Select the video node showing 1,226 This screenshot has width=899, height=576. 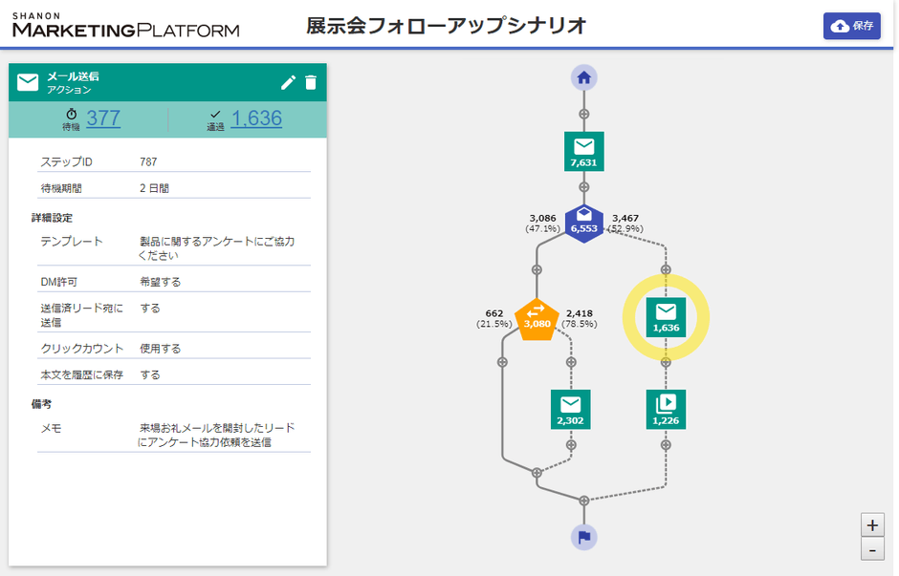pyautogui.click(x=666, y=409)
